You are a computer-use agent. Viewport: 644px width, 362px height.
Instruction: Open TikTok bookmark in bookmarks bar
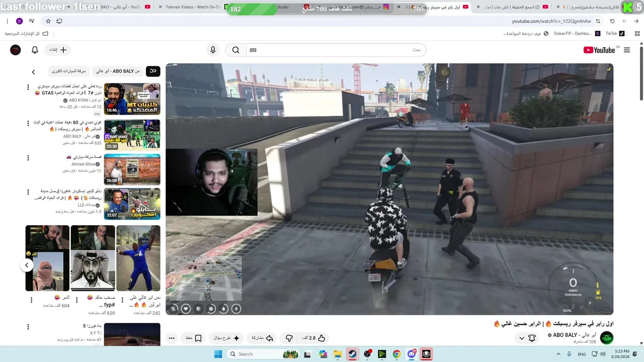pos(615,34)
